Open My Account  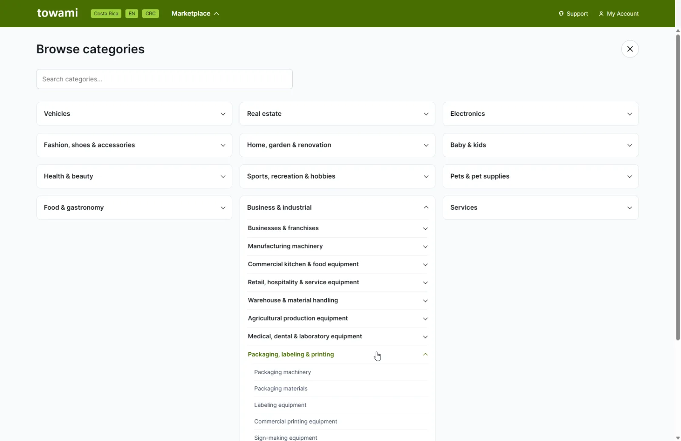[619, 14]
